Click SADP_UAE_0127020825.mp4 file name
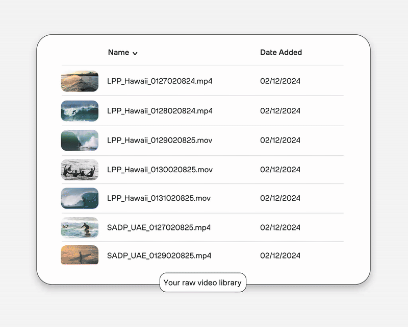Viewport: 408px width, 327px height. [159, 227]
